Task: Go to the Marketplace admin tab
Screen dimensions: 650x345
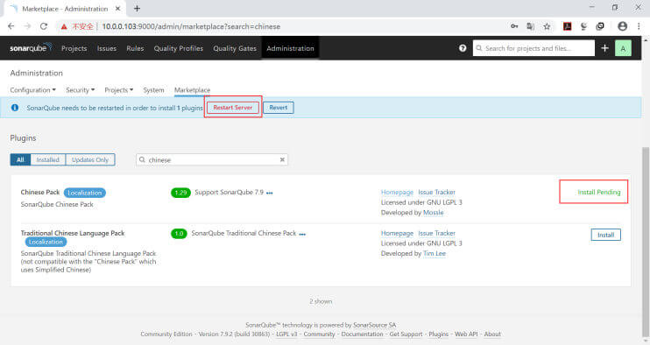Action: click(x=192, y=90)
